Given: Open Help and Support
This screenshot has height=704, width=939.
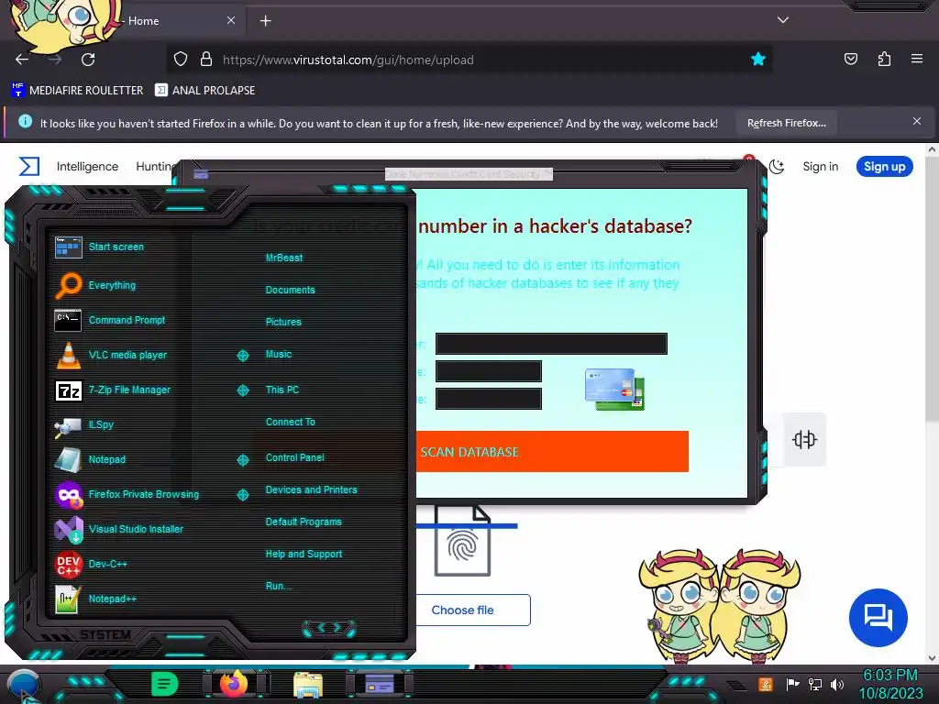Looking at the screenshot, I should [304, 555].
